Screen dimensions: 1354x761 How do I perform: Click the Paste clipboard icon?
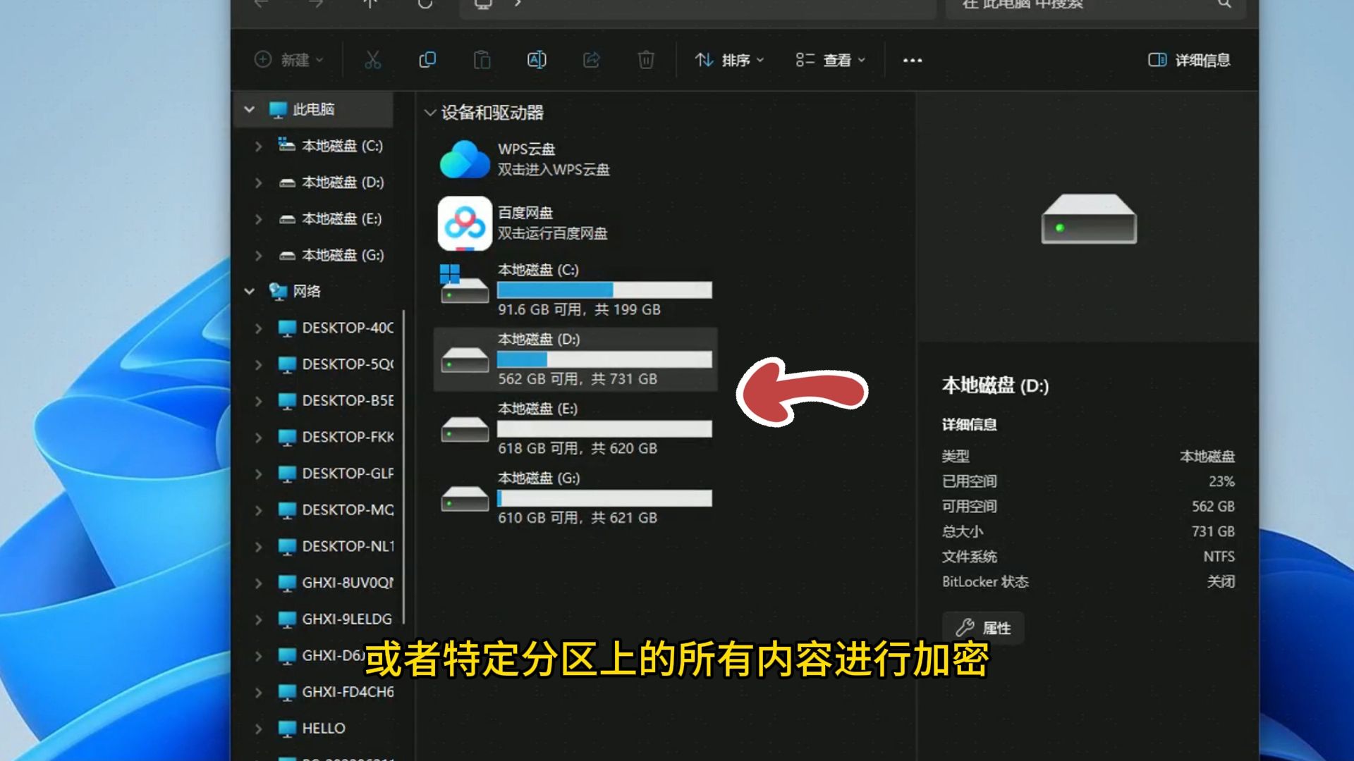pyautogui.click(x=482, y=60)
